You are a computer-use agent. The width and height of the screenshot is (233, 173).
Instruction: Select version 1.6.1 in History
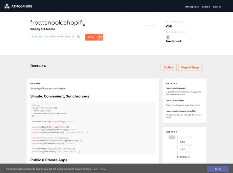pyautogui.click(x=182, y=142)
